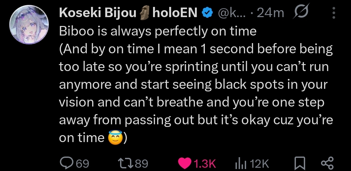
Task: Click the truncated @k... handle
Action: click(231, 13)
